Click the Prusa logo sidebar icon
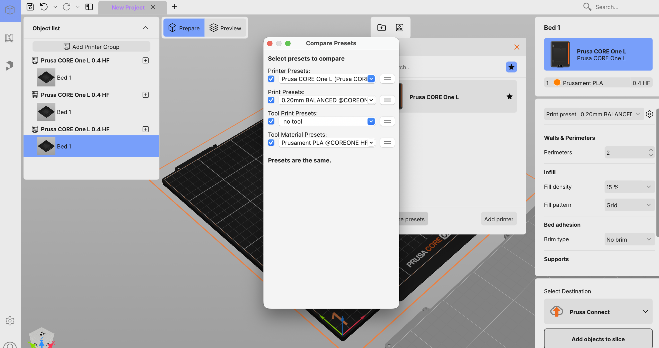The height and width of the screenshot is (348, 659). tap(10, 65)
